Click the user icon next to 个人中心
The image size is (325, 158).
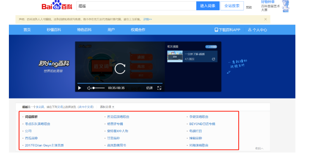(x=250, y=30)
